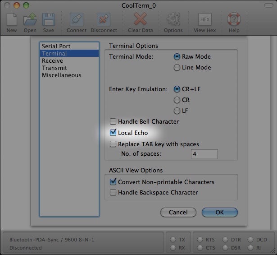
Task: Click the Cancel button
Action: 178,212
